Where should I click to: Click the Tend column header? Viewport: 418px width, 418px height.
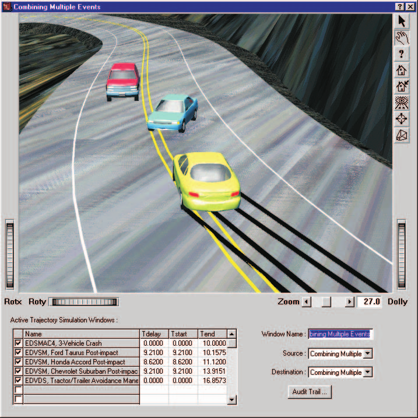point(212,334)
